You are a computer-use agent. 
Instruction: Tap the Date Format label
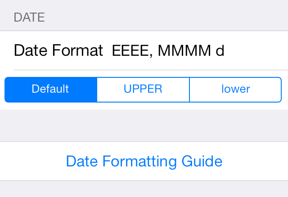[x=58, y=50]
